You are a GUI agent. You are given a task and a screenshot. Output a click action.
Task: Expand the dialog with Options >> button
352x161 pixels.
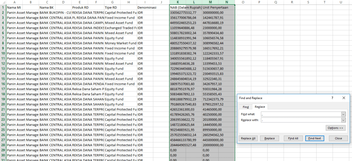(x=335, y=128)
